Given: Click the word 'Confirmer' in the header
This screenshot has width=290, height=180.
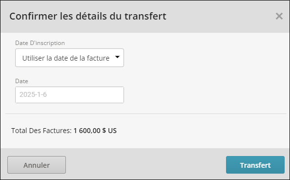Looking at the screenshot, I should [x=33, y=16].
